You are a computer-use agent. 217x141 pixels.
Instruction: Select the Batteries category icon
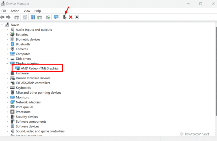[x=12, y=34]
